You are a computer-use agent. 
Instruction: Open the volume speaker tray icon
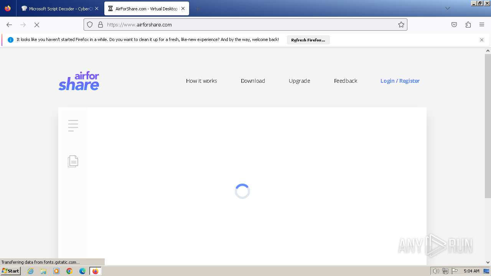click(x=436, y=271)
